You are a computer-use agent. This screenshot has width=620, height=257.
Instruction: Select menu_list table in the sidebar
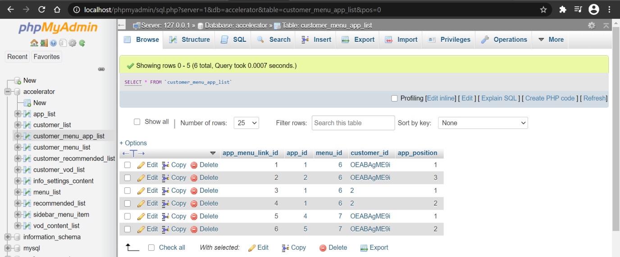[47, 192]
